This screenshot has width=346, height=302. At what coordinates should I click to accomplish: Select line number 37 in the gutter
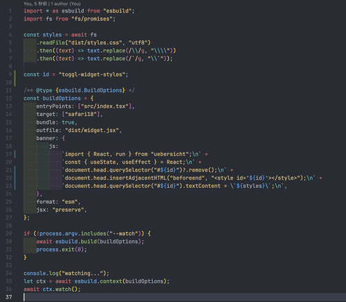9,297
